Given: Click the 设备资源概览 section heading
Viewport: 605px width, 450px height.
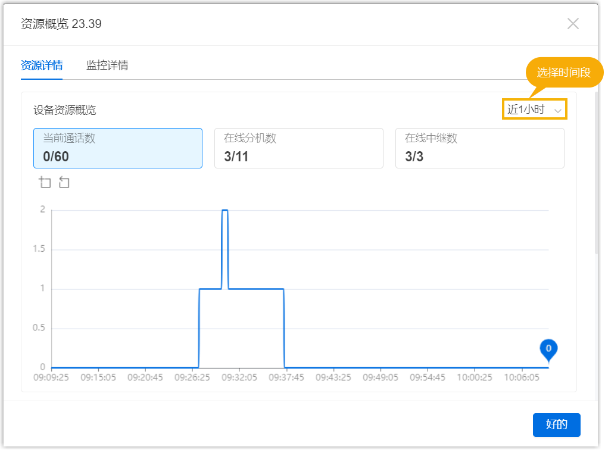Looking at the screenshot, I should pos(65,110).
